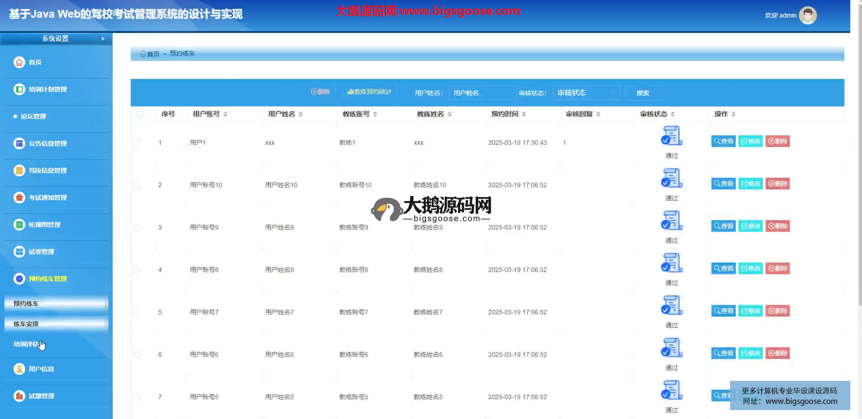Viewport: 862px width, 419px height.
Task: Click the announcement info management icon
Action: [x=19, y=144]
